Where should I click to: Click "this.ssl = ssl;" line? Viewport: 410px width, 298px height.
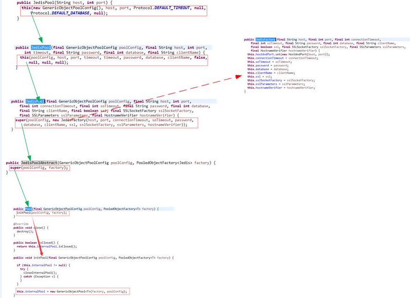[x=260, y=77]
